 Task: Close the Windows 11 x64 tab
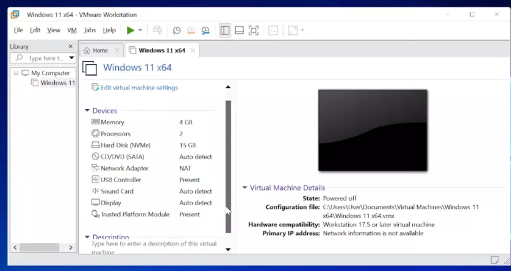(193, 51)
